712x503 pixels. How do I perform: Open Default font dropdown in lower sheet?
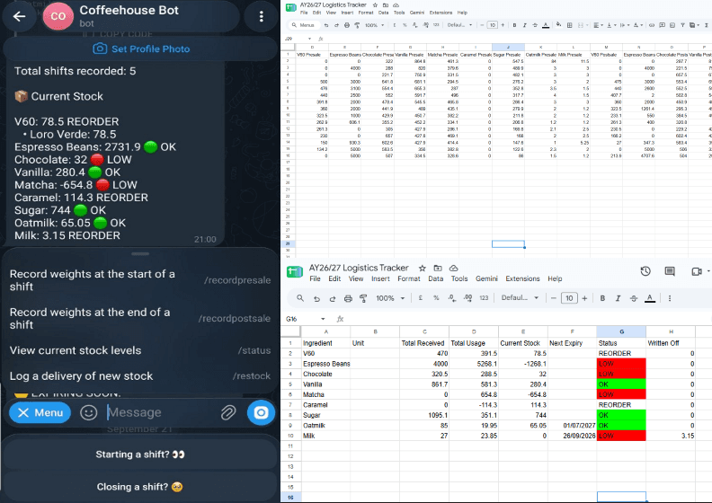click(x=520, y=298)
